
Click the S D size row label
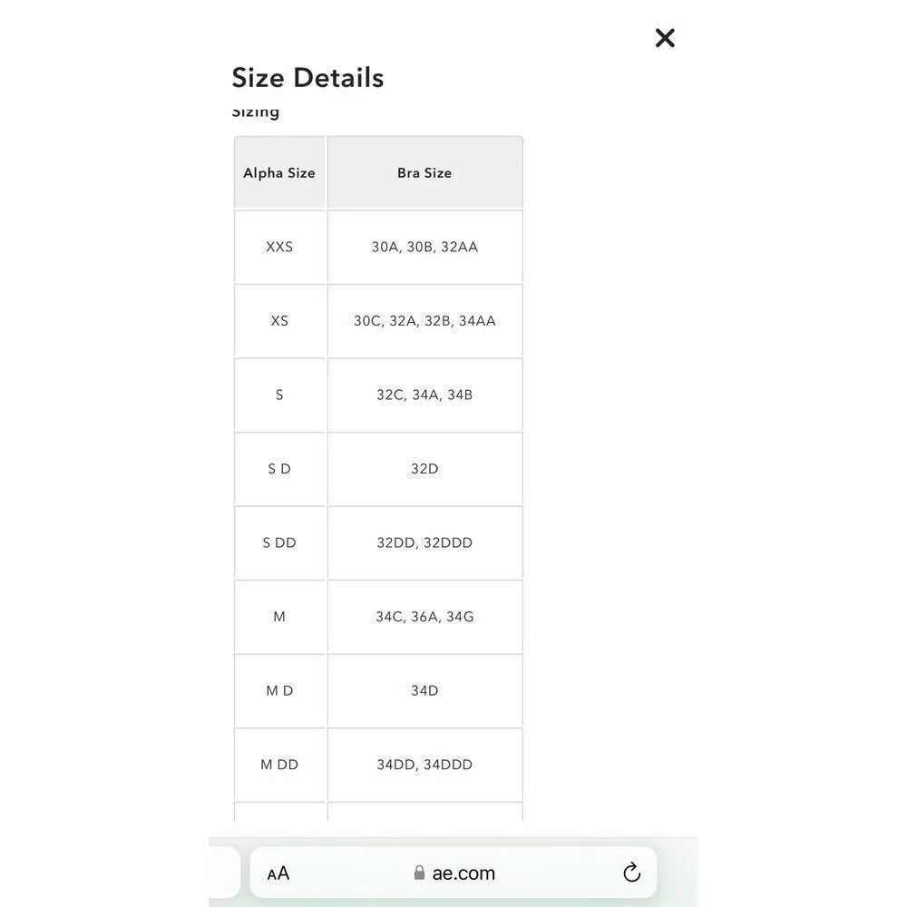pos(279,469)
